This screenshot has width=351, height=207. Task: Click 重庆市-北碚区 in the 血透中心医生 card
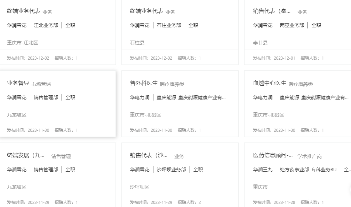[269, 115]
